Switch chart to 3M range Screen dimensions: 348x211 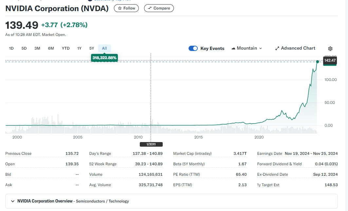click(x=37, y=48)
